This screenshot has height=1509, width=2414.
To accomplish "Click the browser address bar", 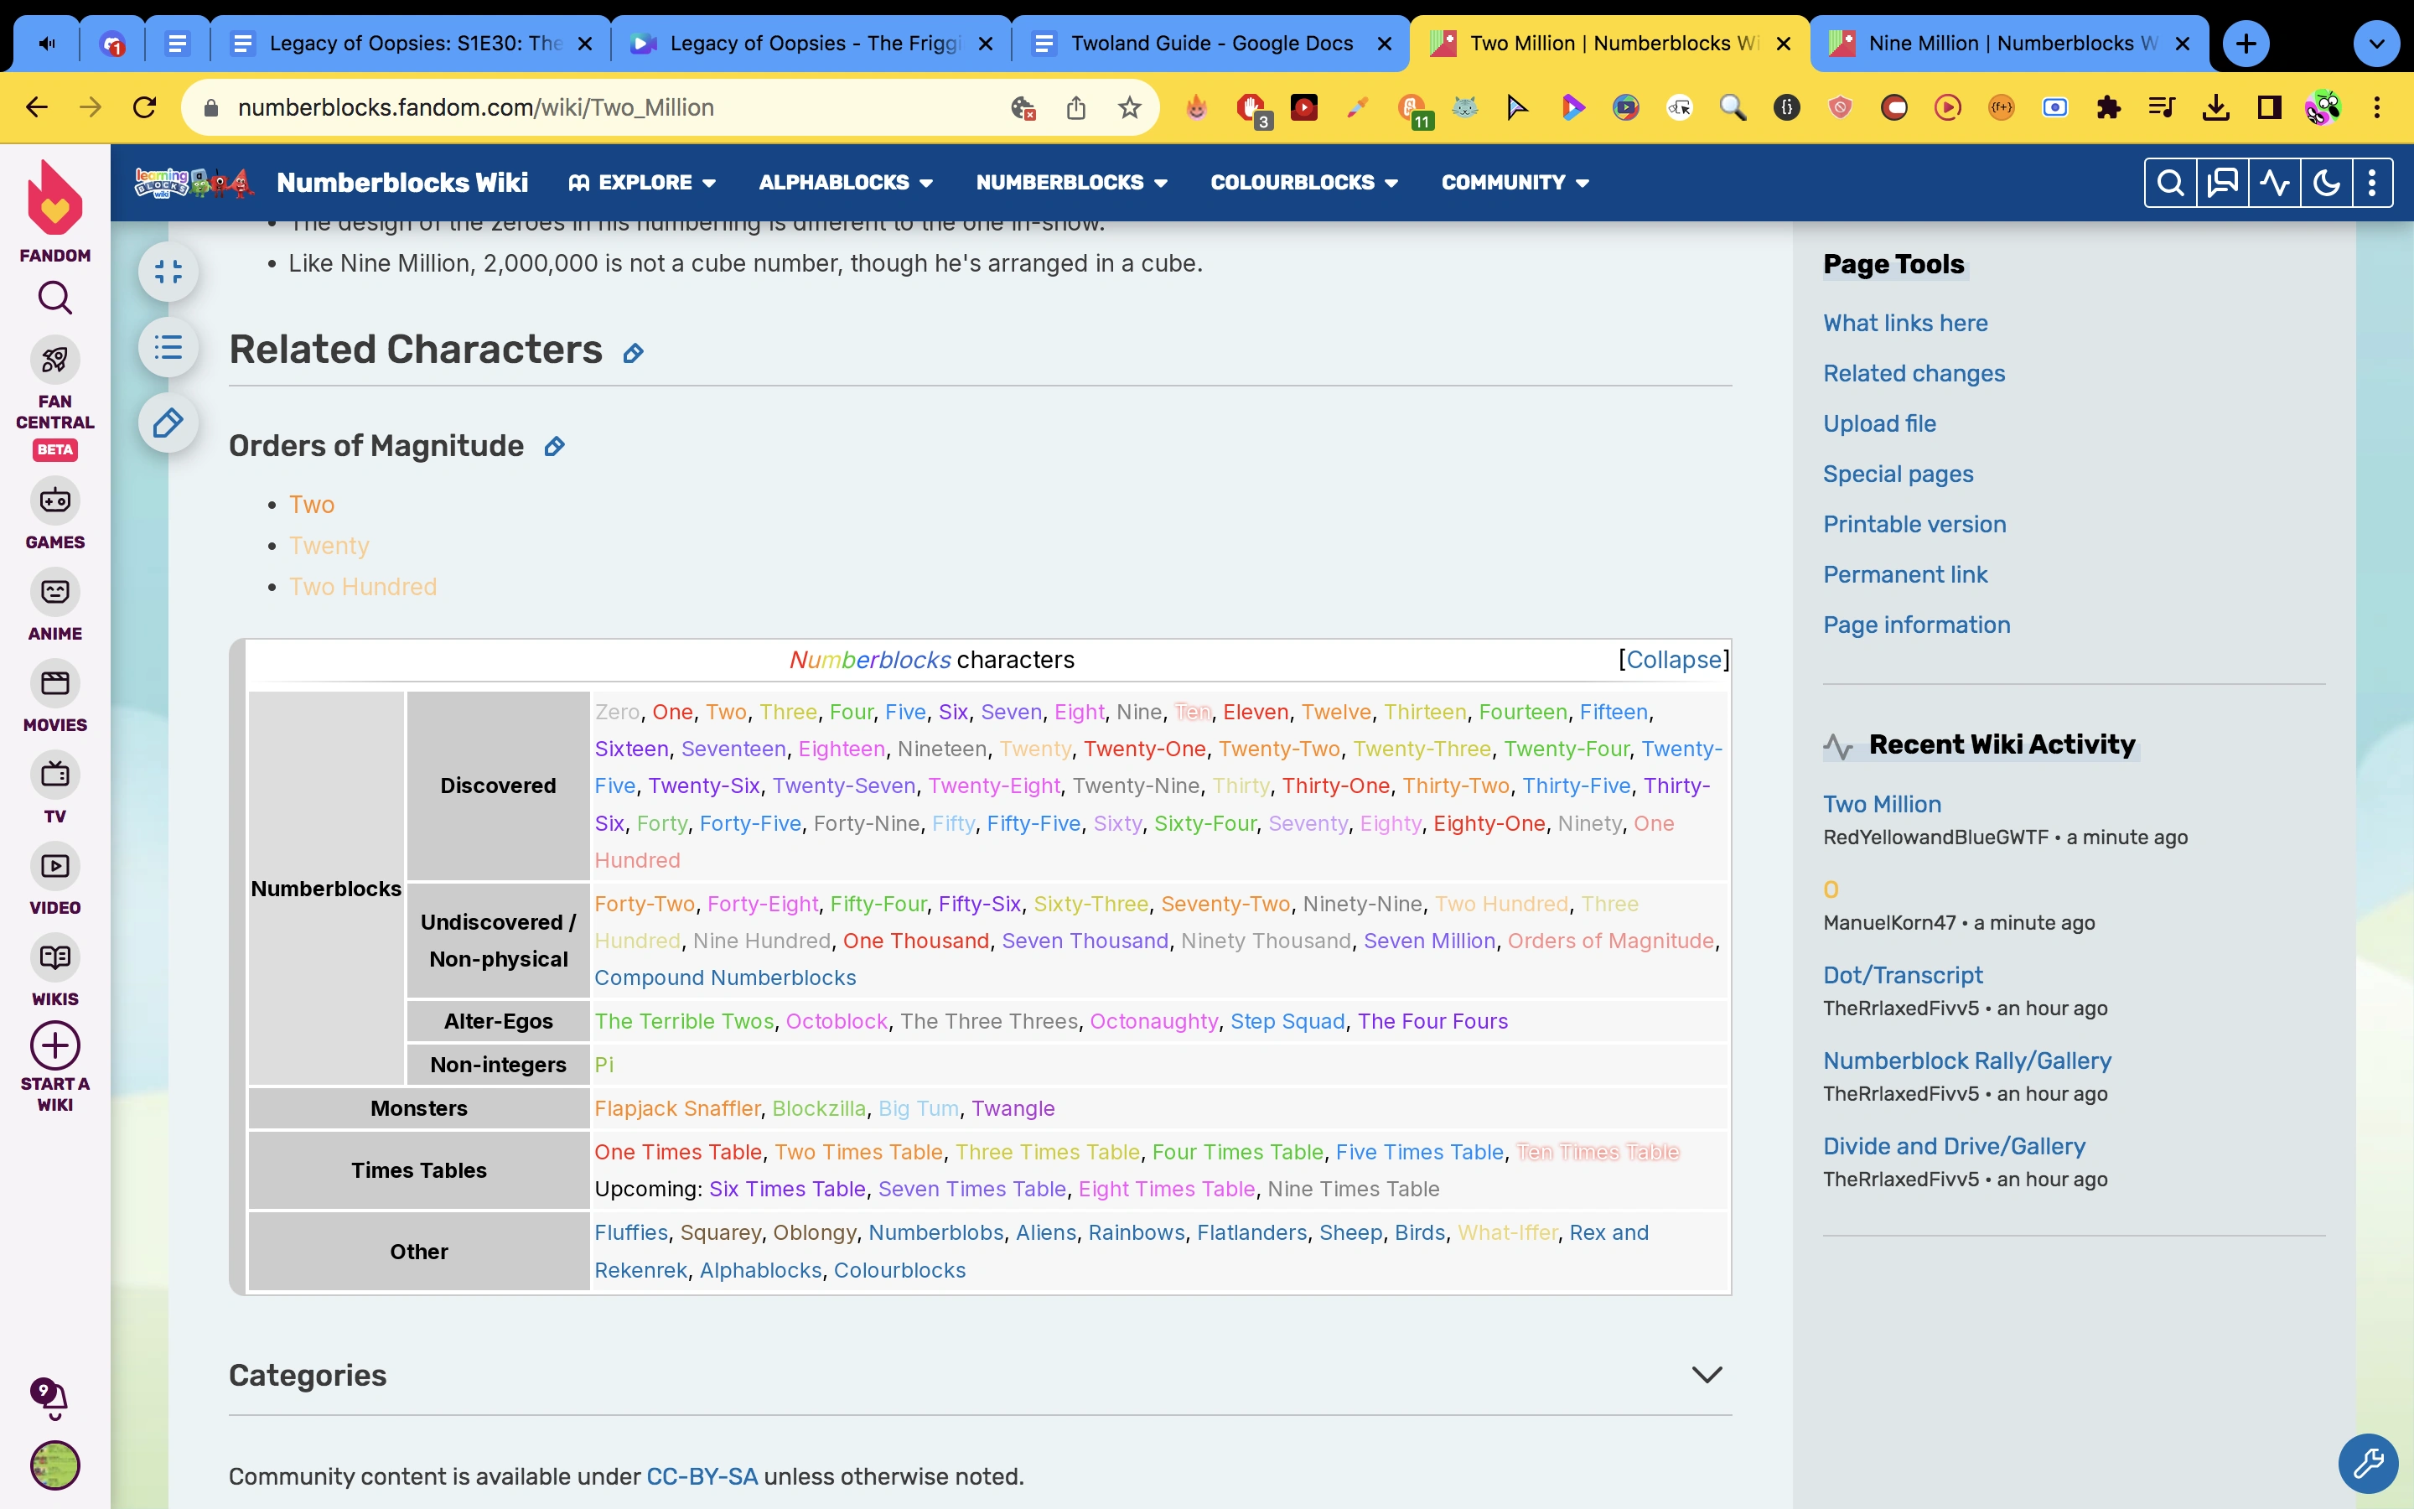I will coord(598,108).
